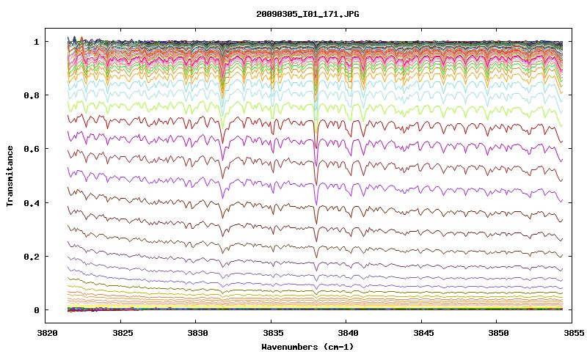Click the y-axis tick label 0.8

(x=32, y=95)
